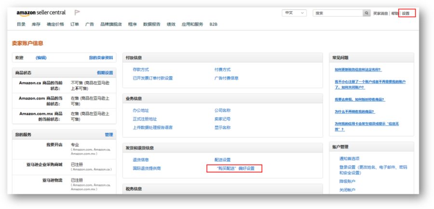
Task: Click the 亚马逊企业采购商城 service label
Action: click(x=44, y=165)
